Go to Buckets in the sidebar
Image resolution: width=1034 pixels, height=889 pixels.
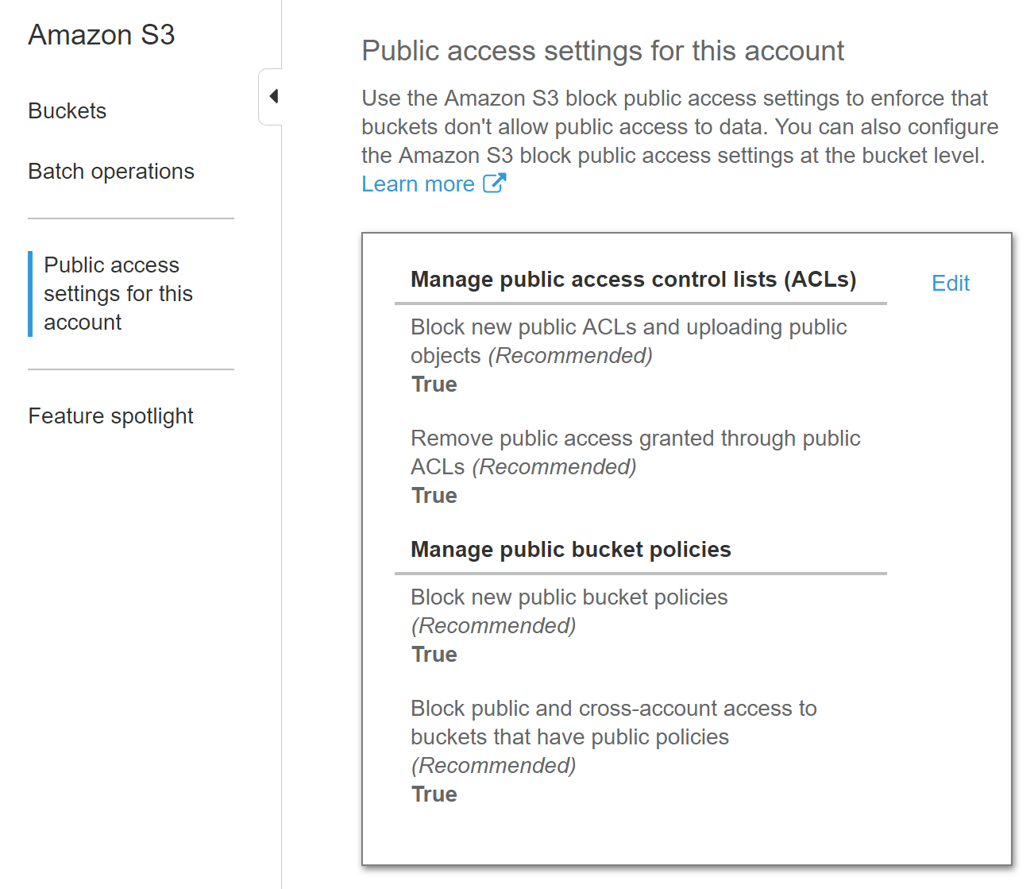coord(68,111)
